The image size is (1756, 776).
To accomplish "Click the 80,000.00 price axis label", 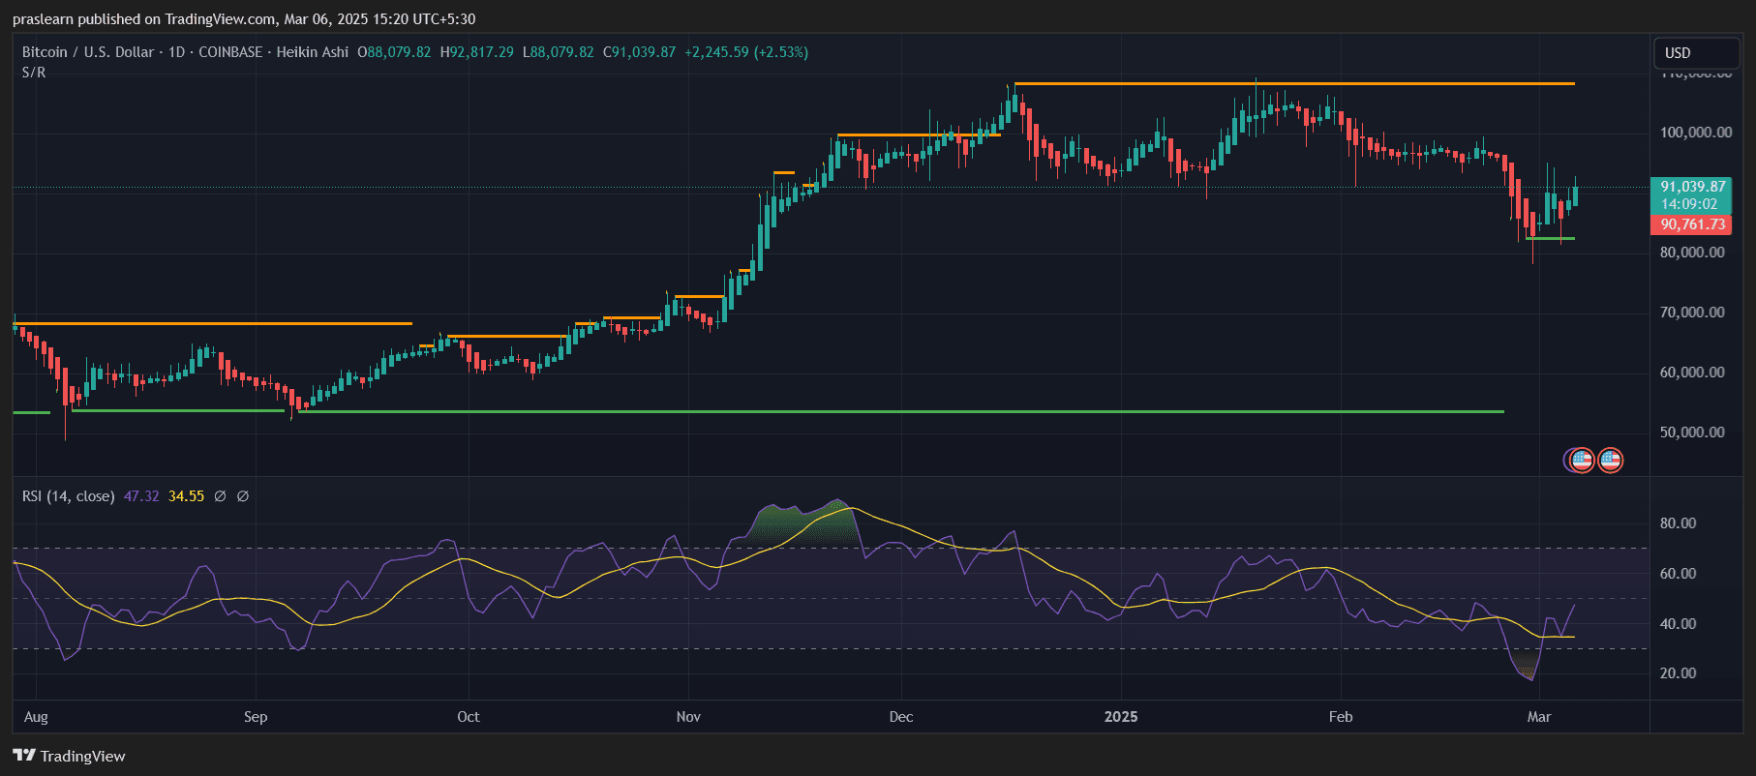I will 1692,253.
